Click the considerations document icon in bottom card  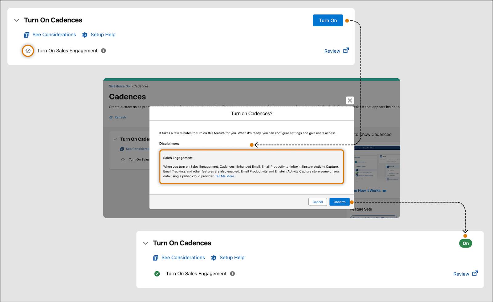click(156, 258)
